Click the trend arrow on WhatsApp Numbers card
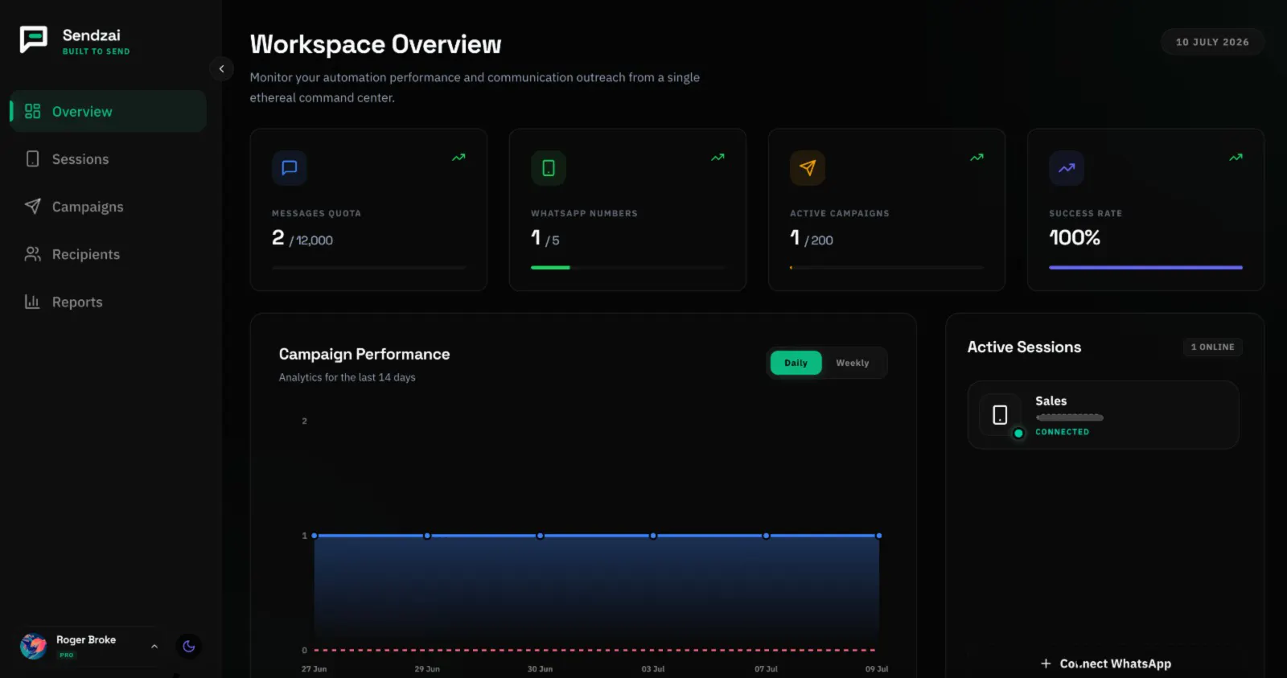Screen dimensions: 1287x678 718,158
